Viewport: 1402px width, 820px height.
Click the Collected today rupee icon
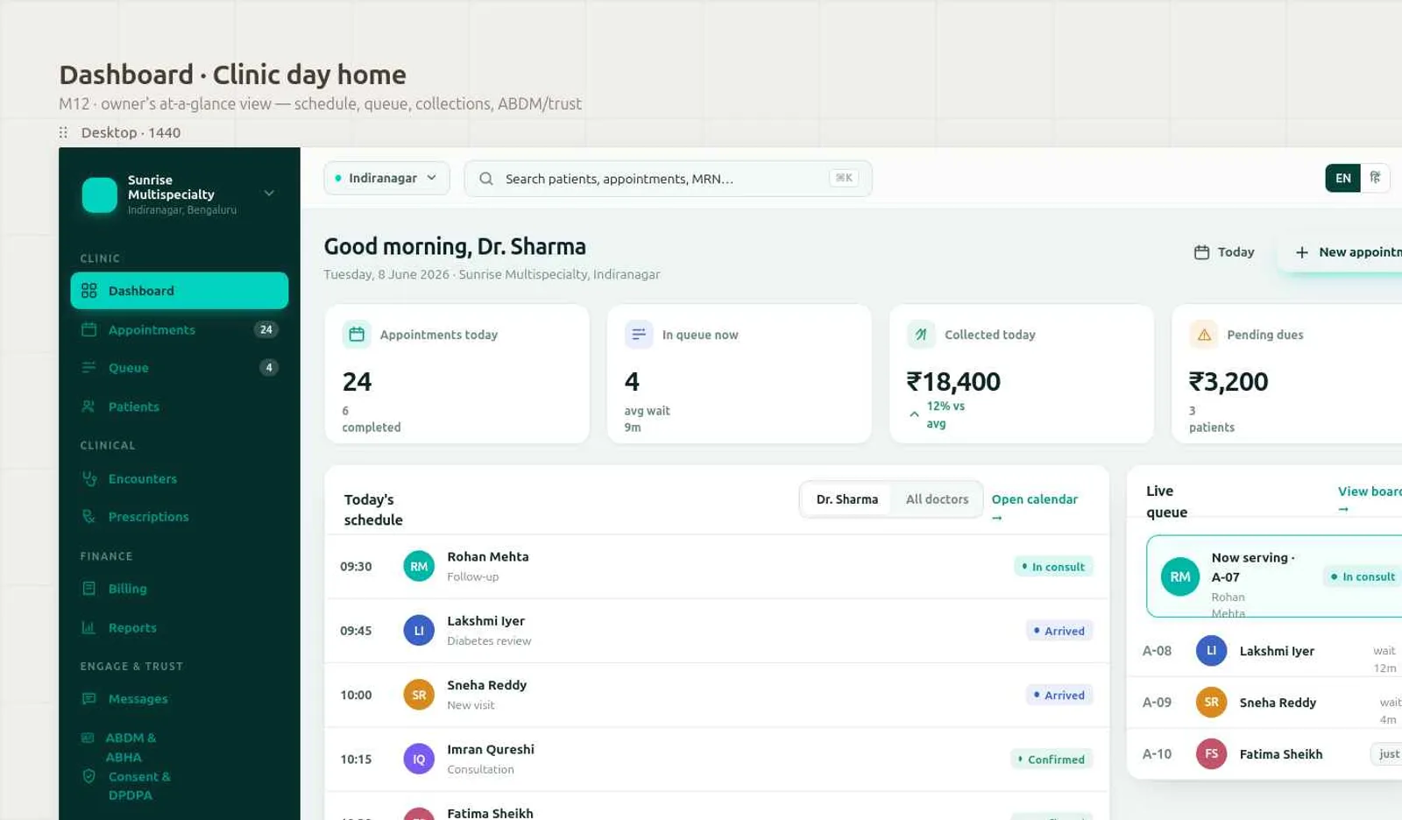point(921,335)
